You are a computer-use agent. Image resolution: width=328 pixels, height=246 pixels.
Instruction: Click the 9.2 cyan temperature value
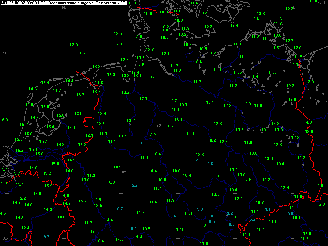tap(230, 213)
